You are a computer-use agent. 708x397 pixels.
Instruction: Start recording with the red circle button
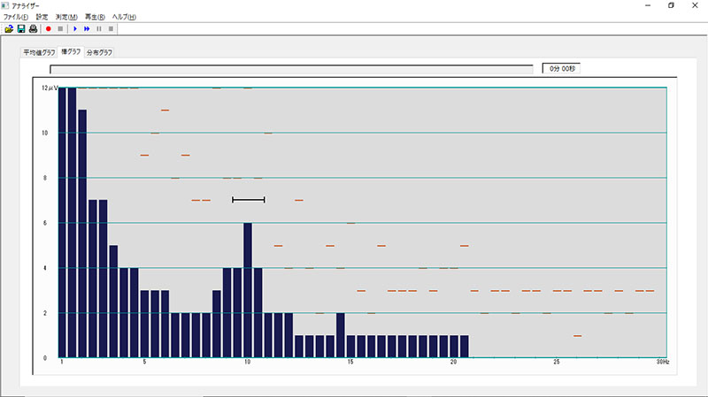(49, 29)
